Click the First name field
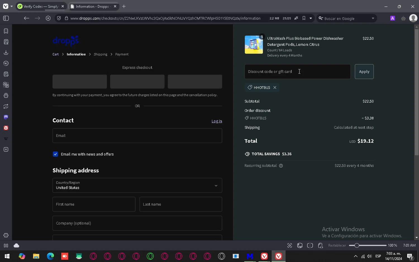The width and height of the screenshot is (419, 262). coord(94,204)
